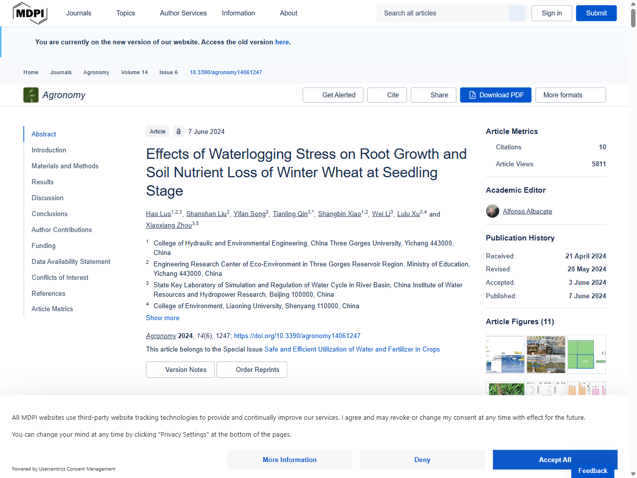Image resolution: width=637 pixels, height=478 pixels.
Task: Open the article DOI link
Action: pos(297,336)
